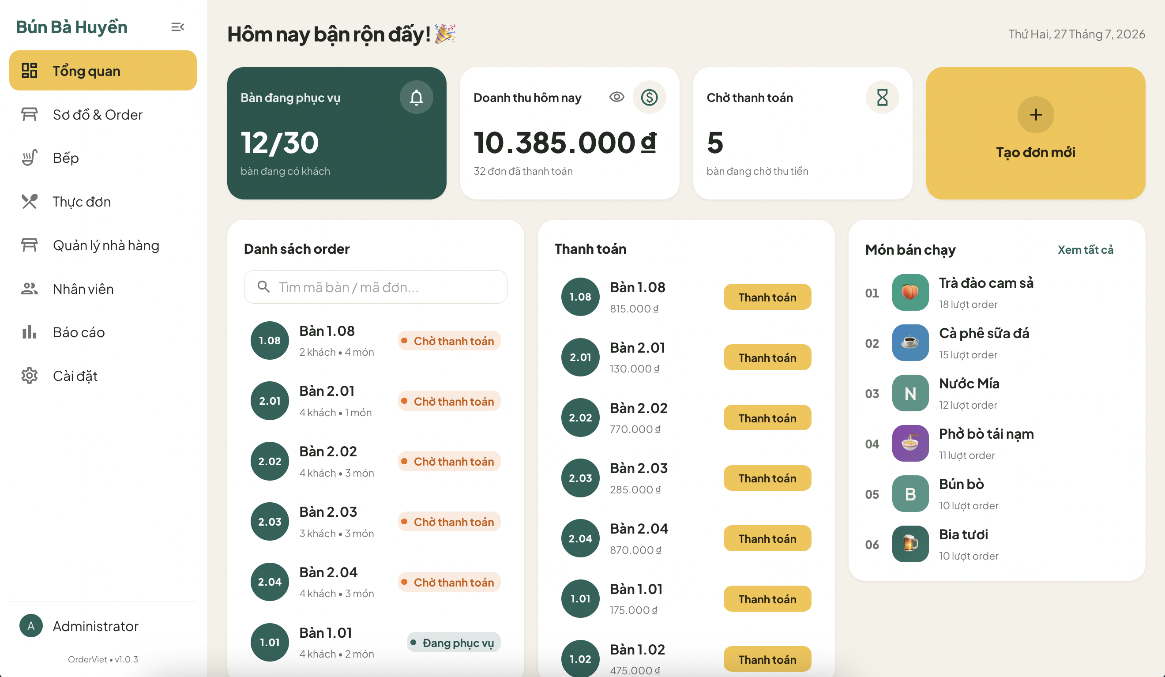Viewport: 1165px width, 677px height.
Task: Click the Nhân viên people icon
Action: pyautogui.click(x=30, y=289)
